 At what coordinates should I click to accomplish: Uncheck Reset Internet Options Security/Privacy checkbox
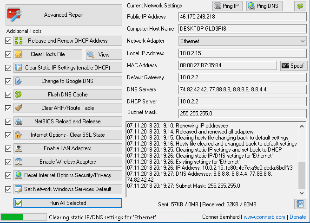coord(8,175)
